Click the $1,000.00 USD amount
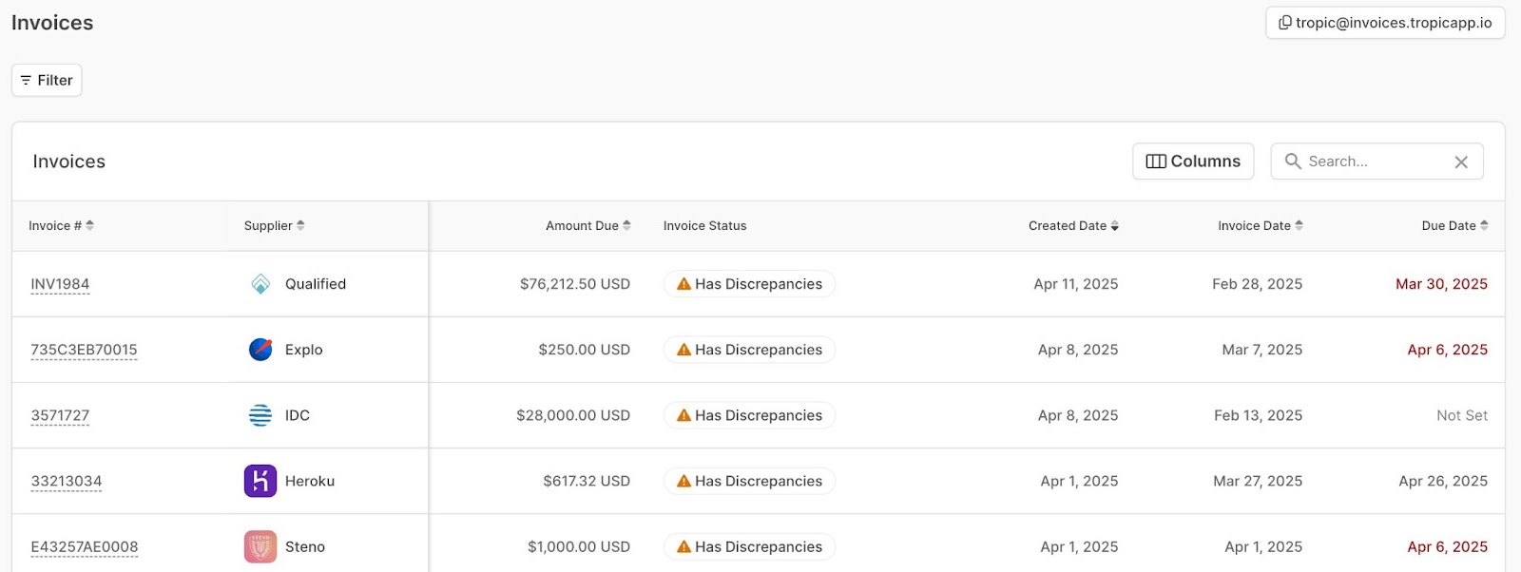Screen dimensions: 1521x572 pos(579,546)
